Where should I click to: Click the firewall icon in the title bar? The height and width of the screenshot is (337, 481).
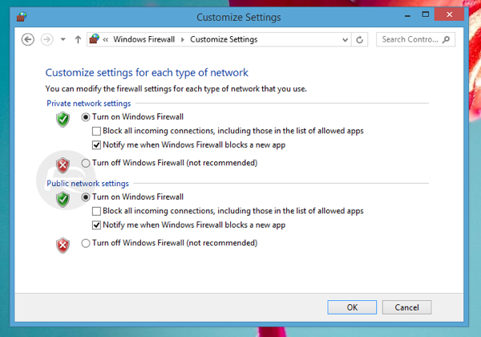tap(21, 16)
